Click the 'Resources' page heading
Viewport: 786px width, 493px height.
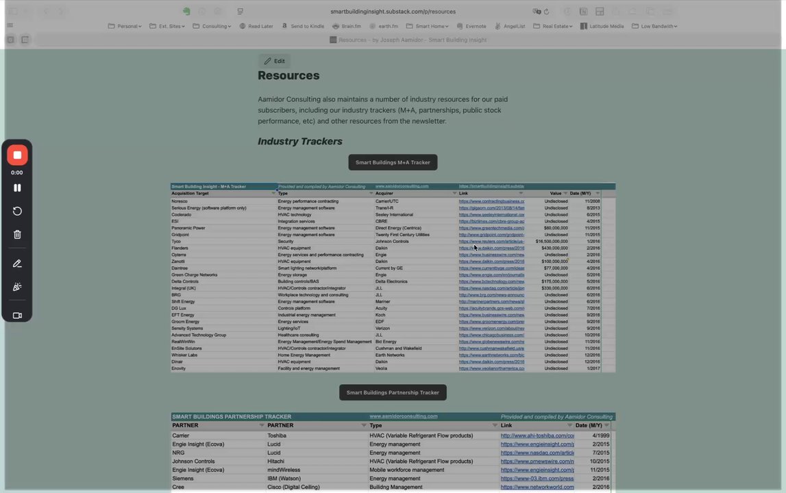point(288,75)
